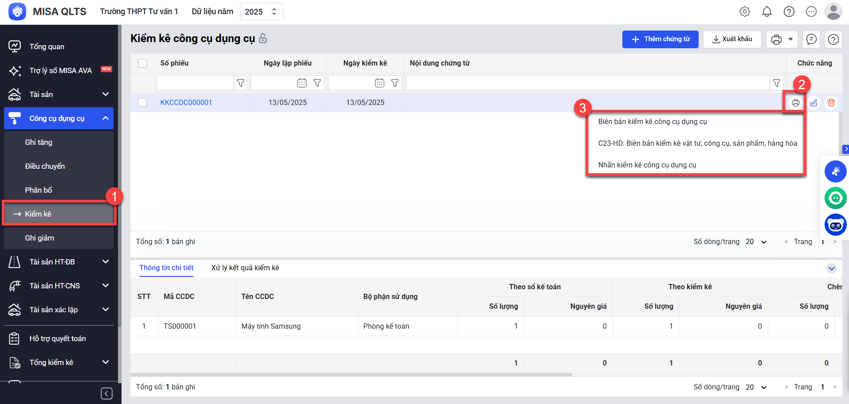This screenshot has width=849, height=404.
Task: Choose Nhãn kiểm kê công cụ dụng cụ
Action: 647,165
